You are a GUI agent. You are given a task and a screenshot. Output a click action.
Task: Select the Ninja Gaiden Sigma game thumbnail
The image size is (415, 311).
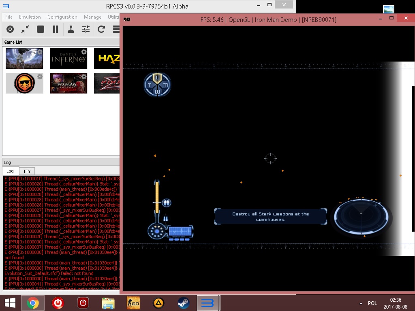[x=107, y=83]
